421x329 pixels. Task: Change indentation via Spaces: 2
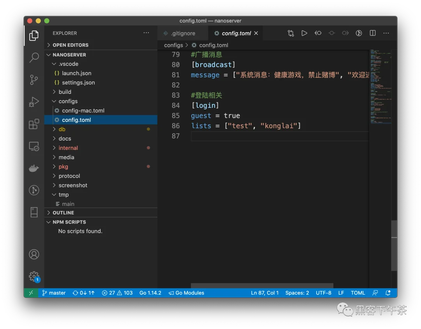(x=297, y=293)
